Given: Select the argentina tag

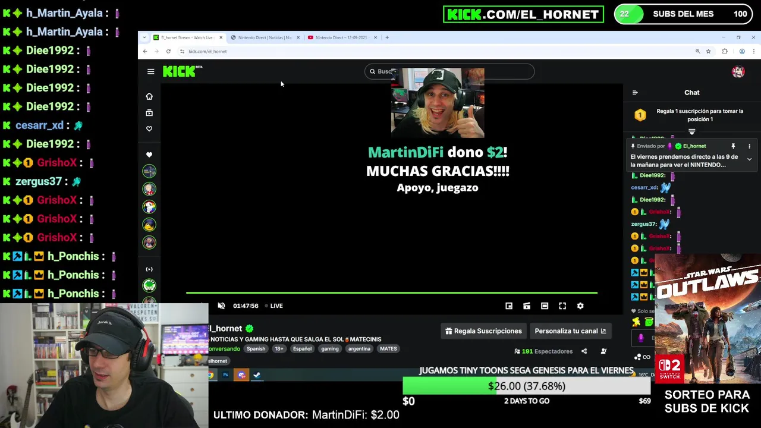Looking at the screenshot, I should coord(359,349).
